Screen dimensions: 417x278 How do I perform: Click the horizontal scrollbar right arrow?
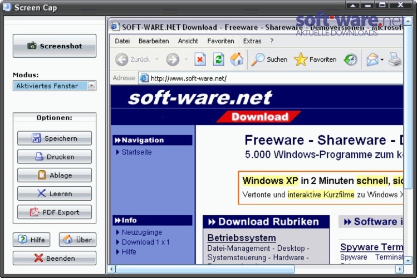click(399, 269)
